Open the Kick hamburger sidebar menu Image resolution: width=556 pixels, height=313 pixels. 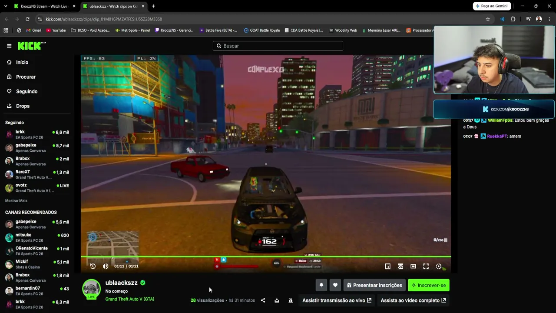(9, 46)
